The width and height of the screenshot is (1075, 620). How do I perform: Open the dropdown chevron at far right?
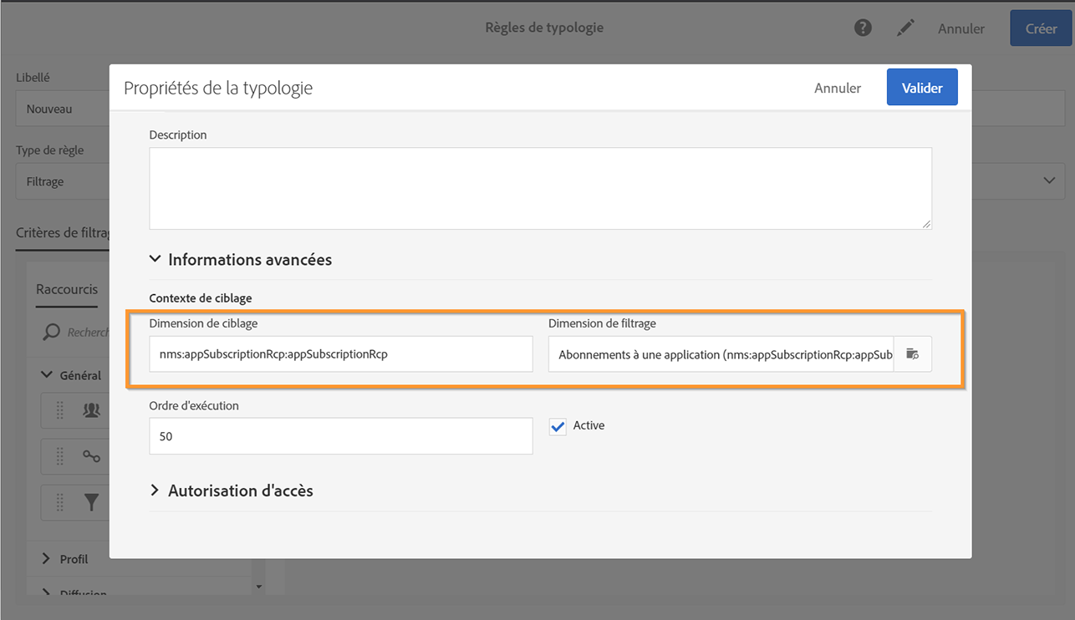coord(1049,181)
